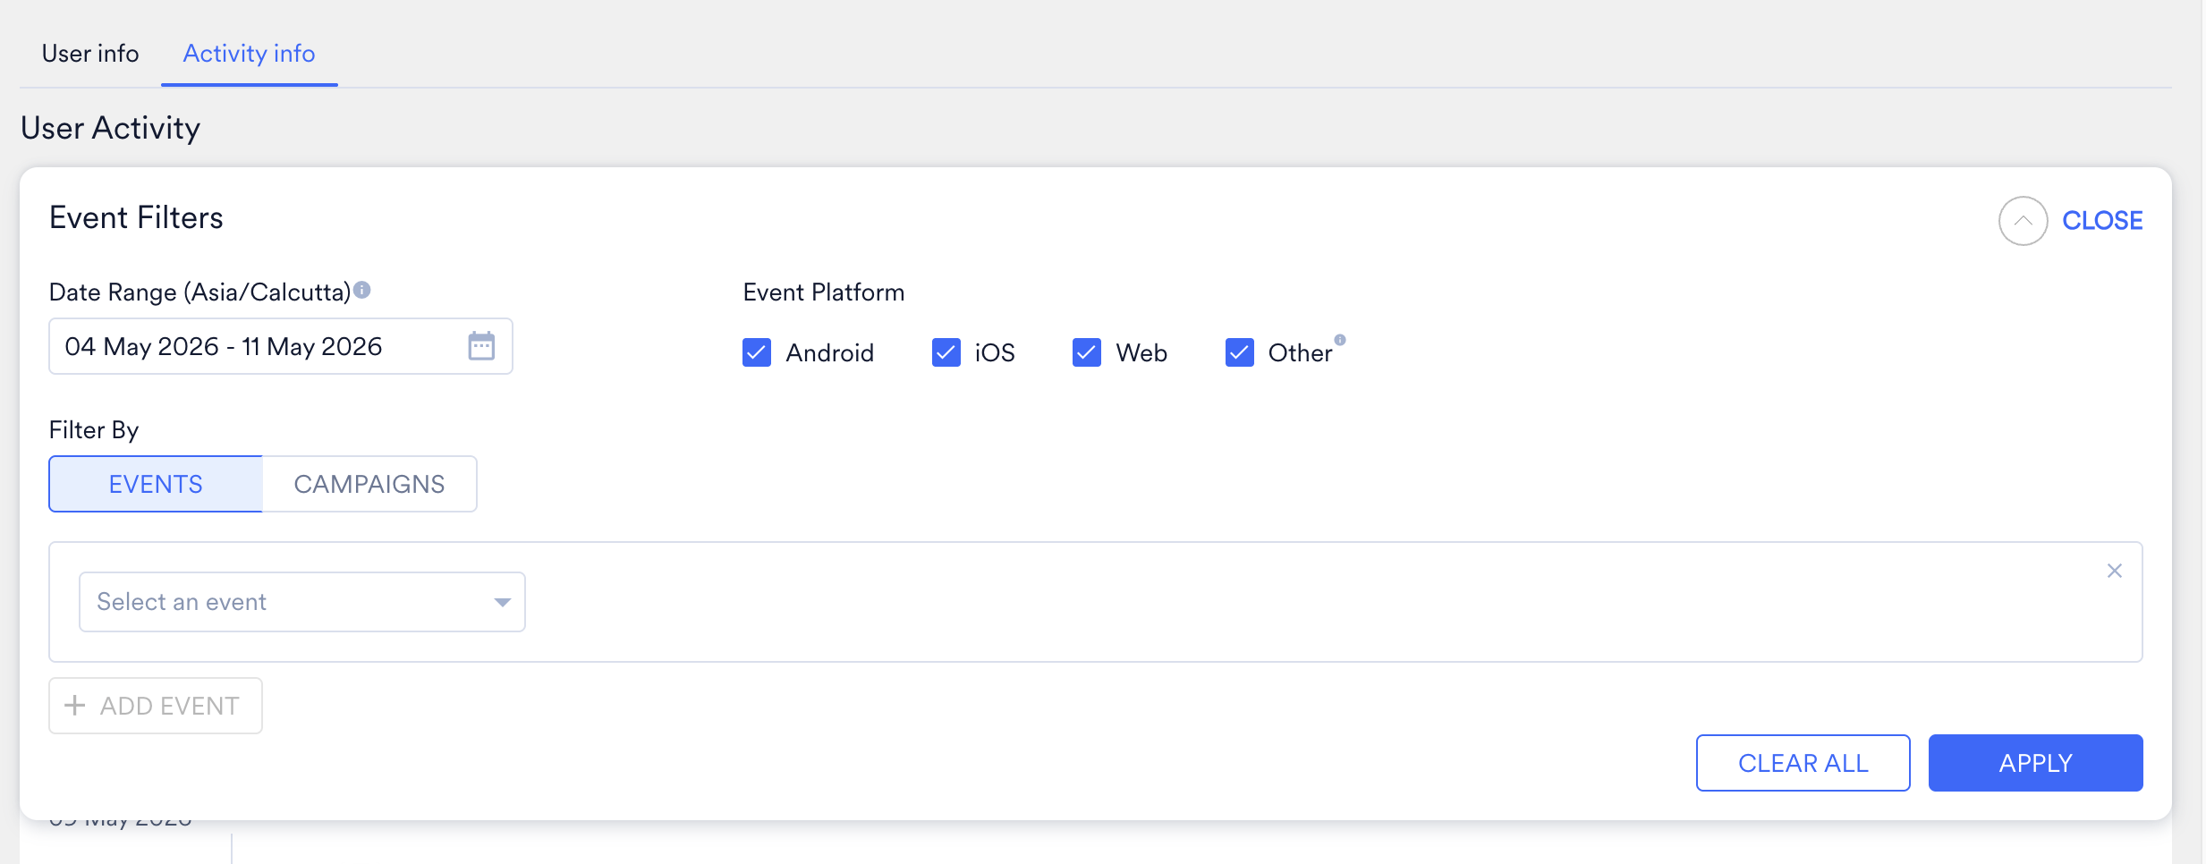Uncheck the iOS platform checkbox
The height and width of the screenshot is (864, 2206).
pos(946,352)
